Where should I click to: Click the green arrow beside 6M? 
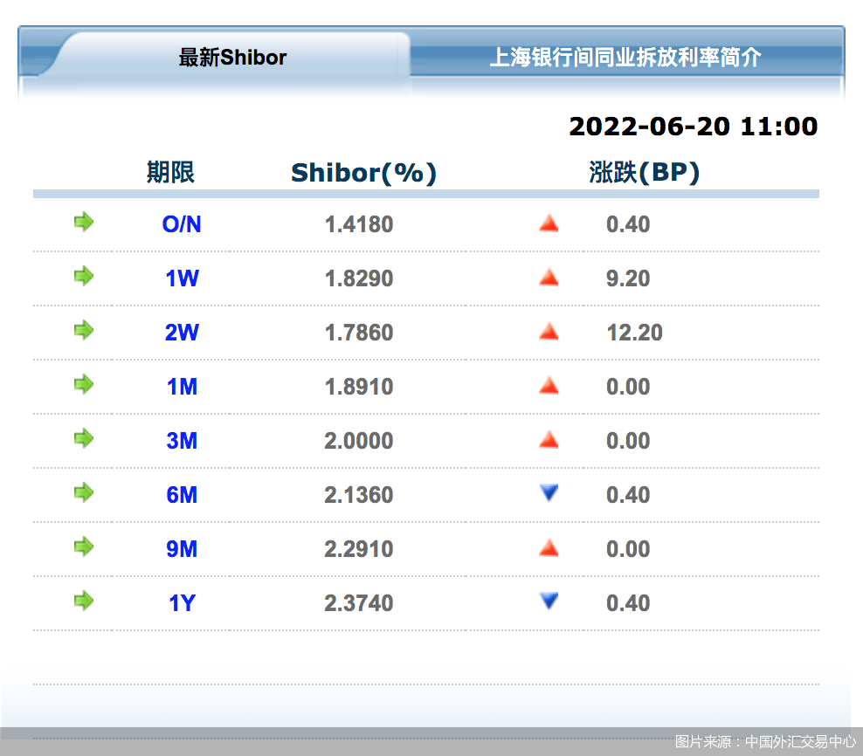83,493
